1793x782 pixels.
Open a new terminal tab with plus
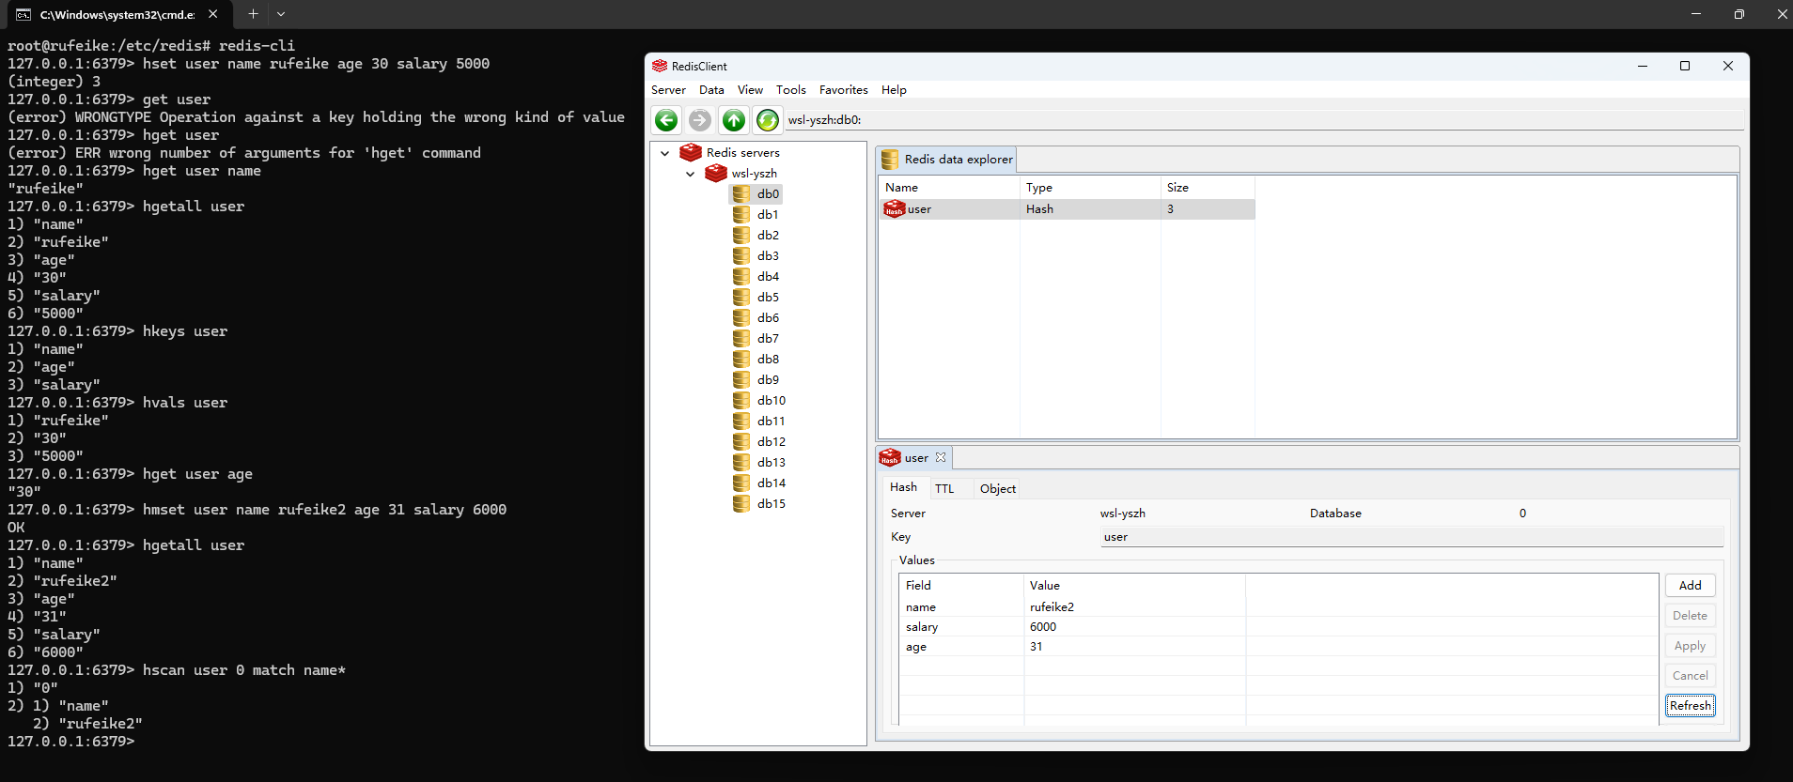click(253, 14)
